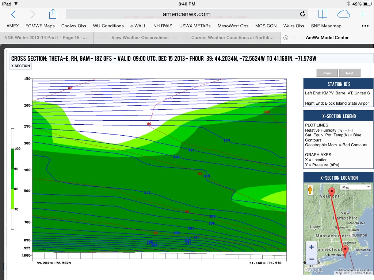Zoom out on the x-section map
374x280 pixels.
311,259
